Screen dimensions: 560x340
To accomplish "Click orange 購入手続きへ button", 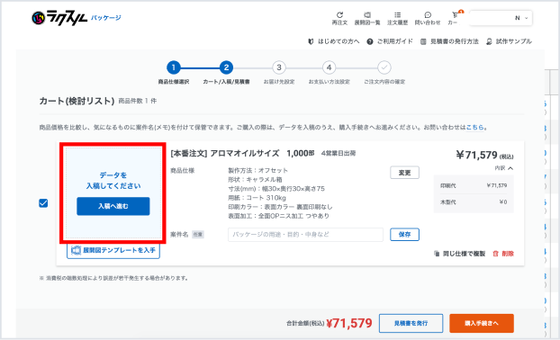I will [482, 323].
